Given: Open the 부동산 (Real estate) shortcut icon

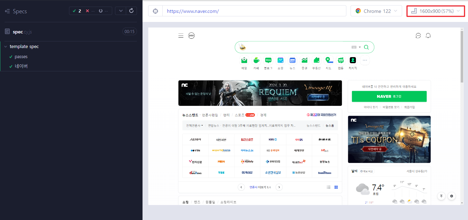Looking at the screenshot, I should click(316, 60).
